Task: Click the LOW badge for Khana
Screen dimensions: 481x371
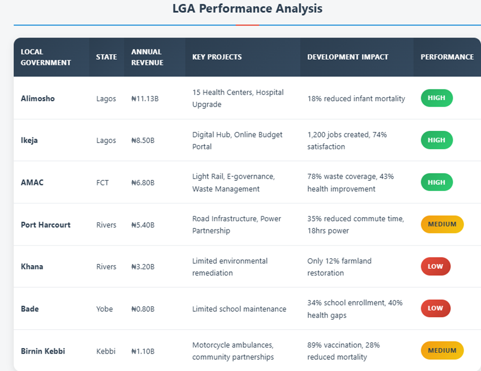Action: pos(435,266)
